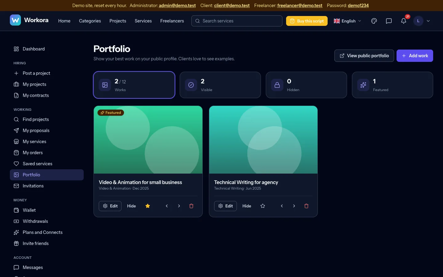Click the Workora logo
This screenshot has height=277, width=443.
tap(29, 20)
